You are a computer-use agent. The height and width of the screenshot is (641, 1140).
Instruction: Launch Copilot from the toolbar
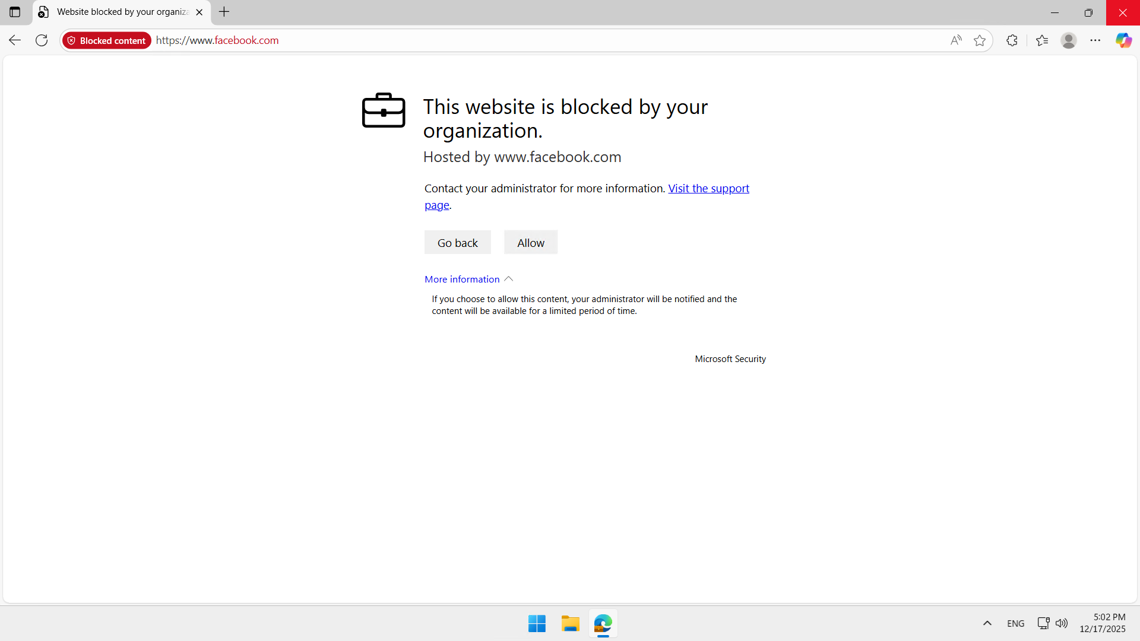[x=1123, y=40]
